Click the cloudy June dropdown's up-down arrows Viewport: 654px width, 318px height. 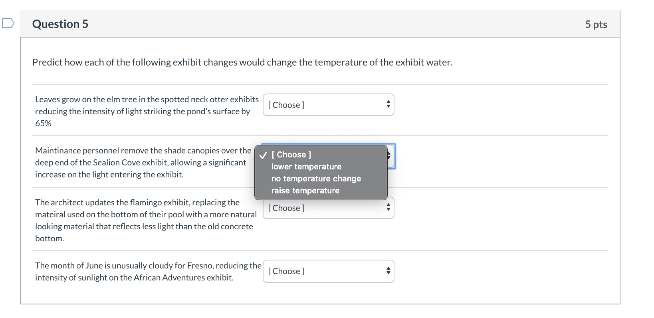tap(388, 271)
